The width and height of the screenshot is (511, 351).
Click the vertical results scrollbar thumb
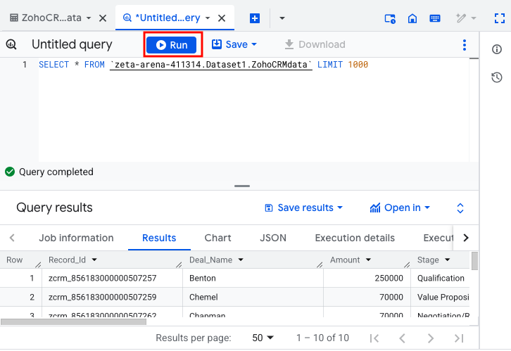(475, 261)
